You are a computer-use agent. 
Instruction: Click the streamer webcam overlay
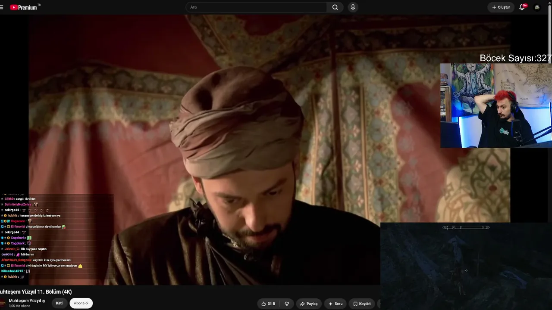(x=496, y=105)
